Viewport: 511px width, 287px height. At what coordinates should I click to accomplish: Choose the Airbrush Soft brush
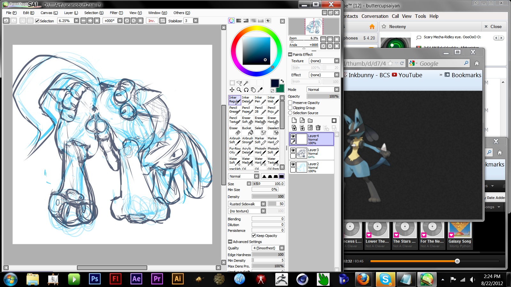235,141
